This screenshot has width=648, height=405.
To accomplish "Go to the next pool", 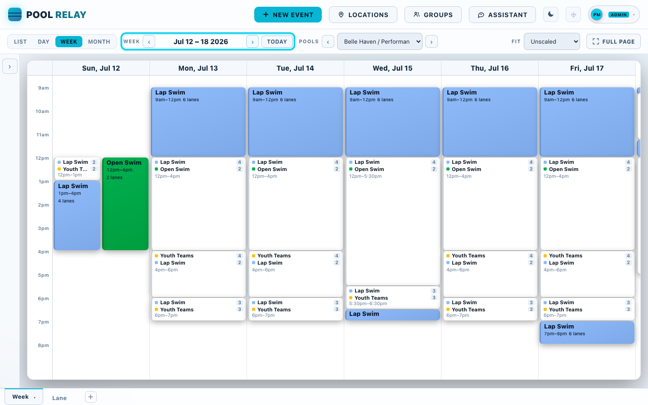I will coord(432,41).
